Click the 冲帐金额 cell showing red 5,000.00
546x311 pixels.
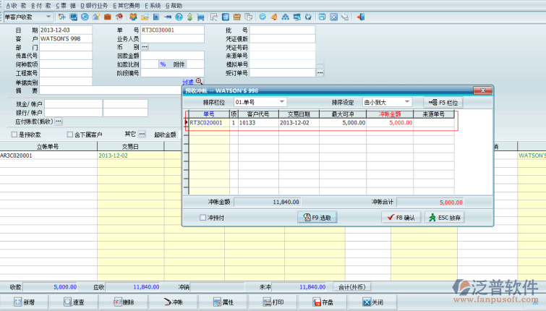pyautogui.click(x=389, y=123)
